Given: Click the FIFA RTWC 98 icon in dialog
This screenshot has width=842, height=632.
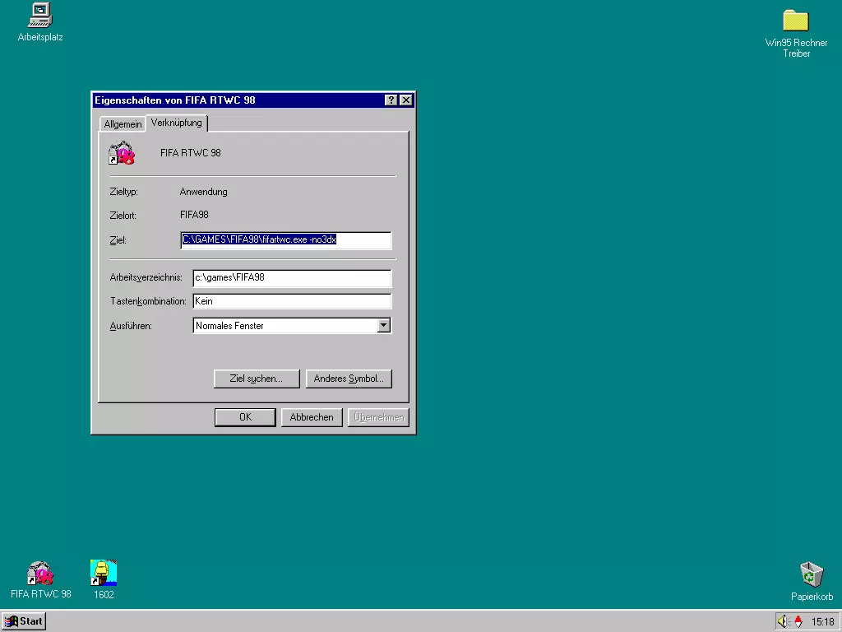Looking at the screenshot, I should (x=122, y=153).
